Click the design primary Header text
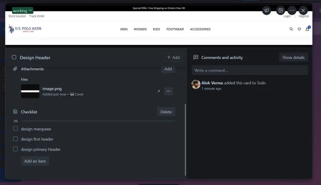Viewport: 321px width, 185px height. click(x=41, y=150)
